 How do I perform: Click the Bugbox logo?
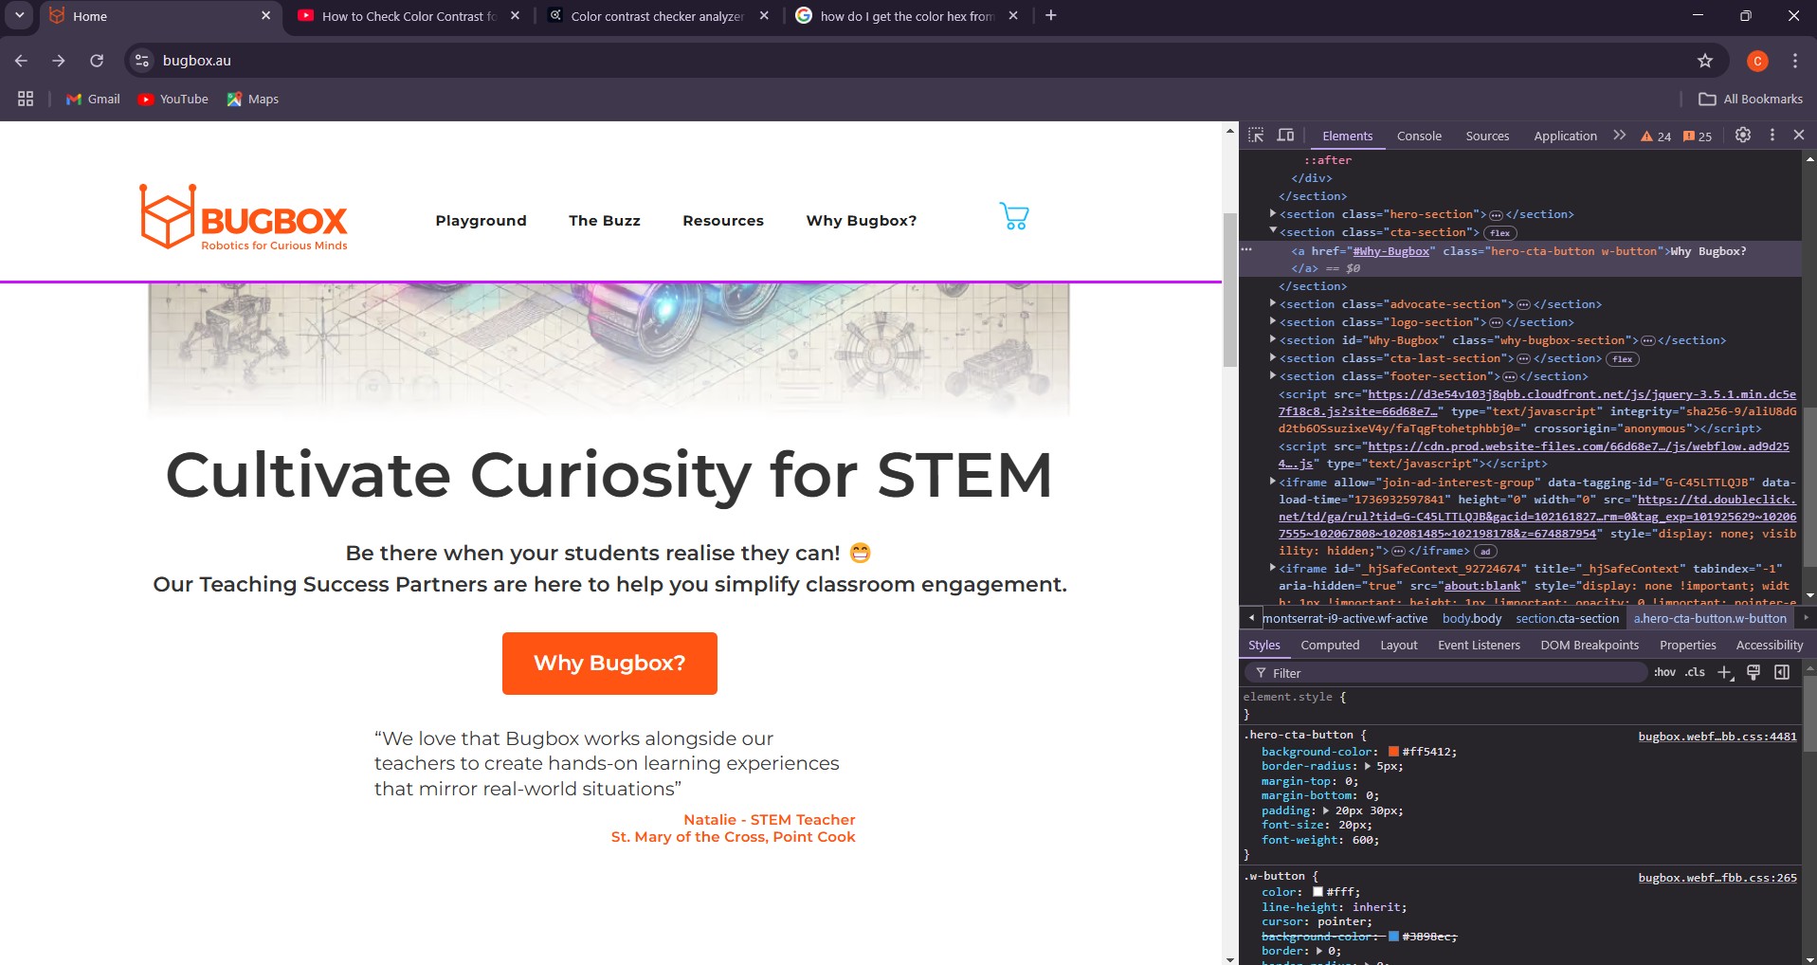(244, 217)
